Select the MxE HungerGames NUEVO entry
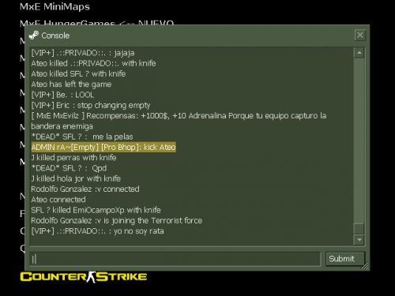 pos(96,22)
